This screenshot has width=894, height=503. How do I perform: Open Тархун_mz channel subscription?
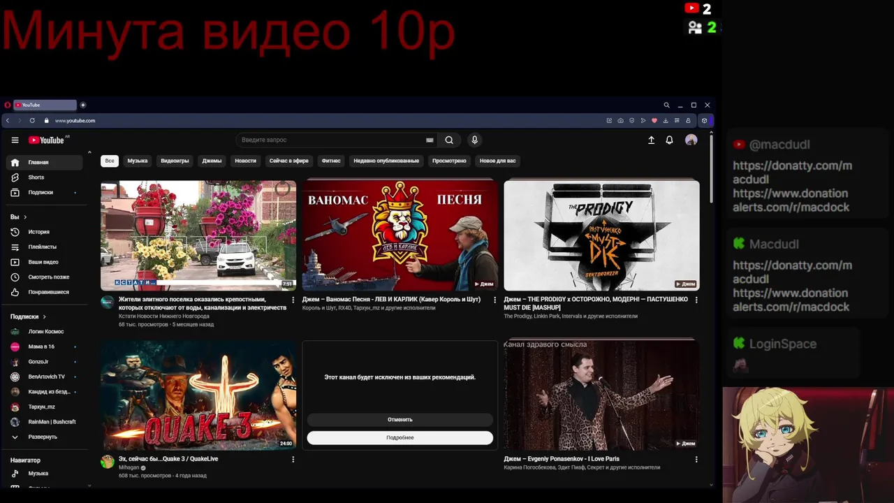click(x=44, y=407)
